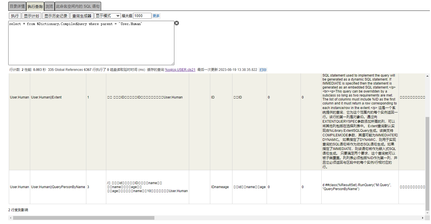Image resolution: width=431 pixels, height=224 pixels.
Task: Select cell User.Human||QueryPersonByName
Action: pyautogui.click(x=58, y=187)
